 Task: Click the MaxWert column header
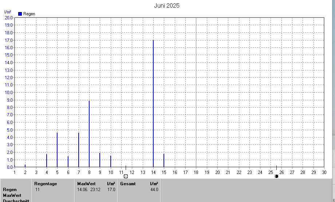86,184
